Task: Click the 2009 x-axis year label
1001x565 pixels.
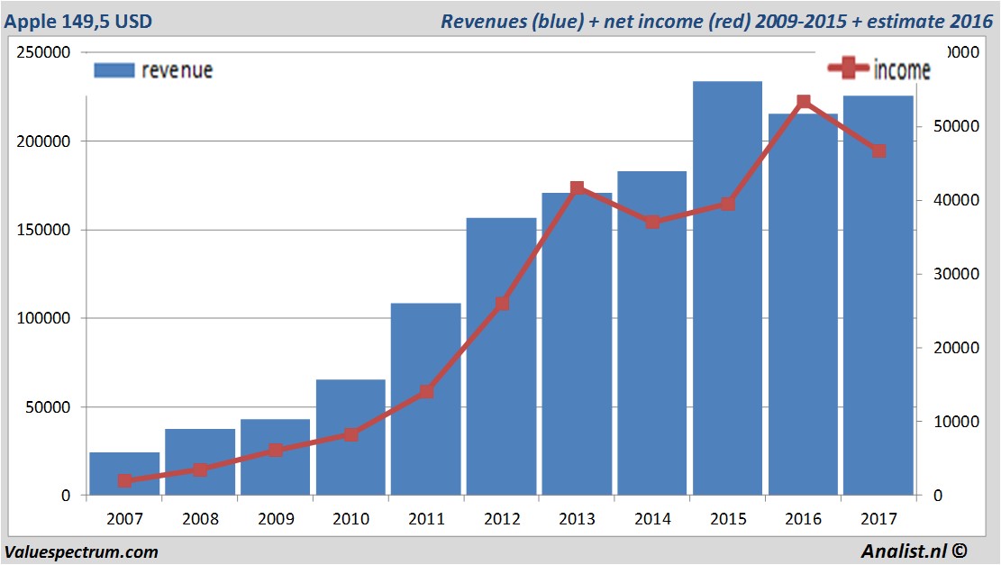Action: click(x=276, y=519)
